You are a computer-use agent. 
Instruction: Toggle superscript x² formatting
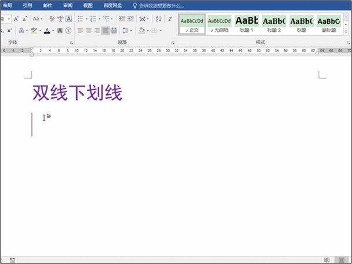(x=9, y=31)
